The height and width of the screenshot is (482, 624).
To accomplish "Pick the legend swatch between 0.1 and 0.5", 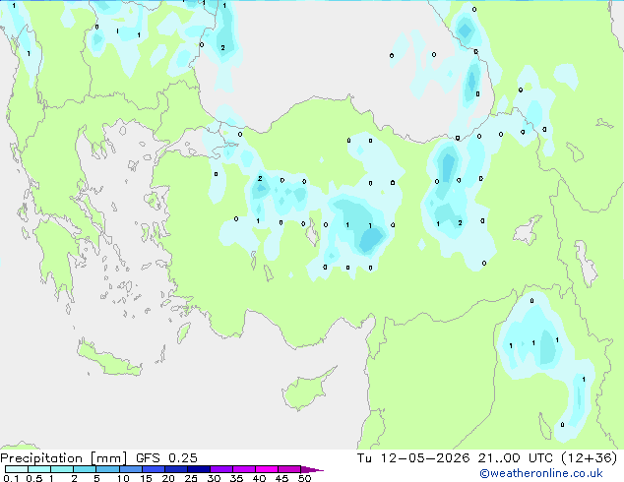I will 17,469.
